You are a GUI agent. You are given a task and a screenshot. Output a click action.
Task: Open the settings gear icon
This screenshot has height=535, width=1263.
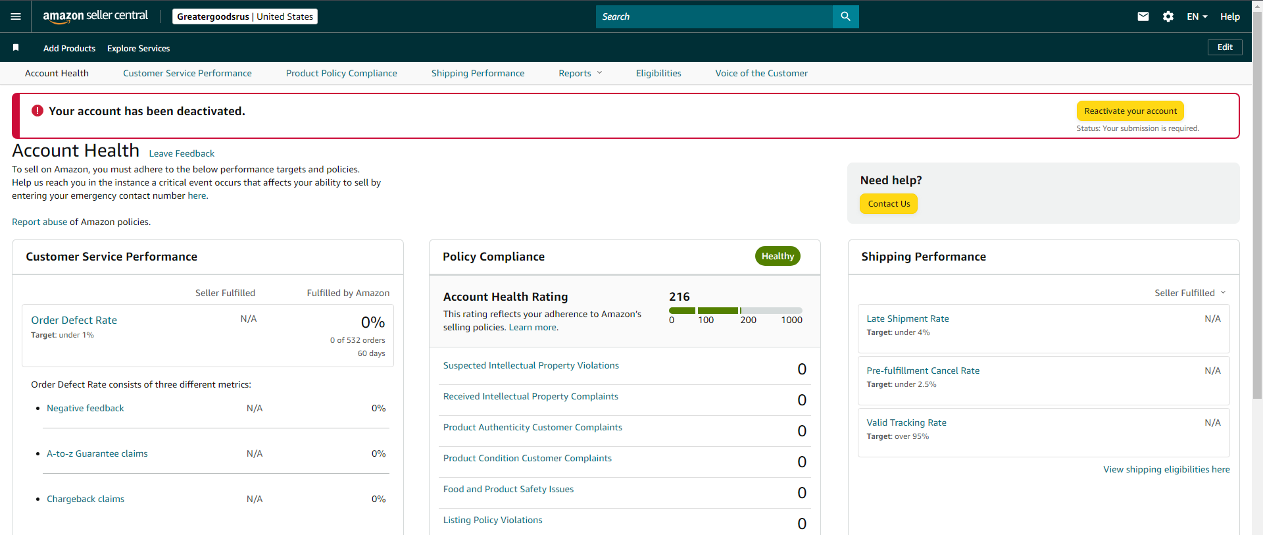click(1168, 16)
